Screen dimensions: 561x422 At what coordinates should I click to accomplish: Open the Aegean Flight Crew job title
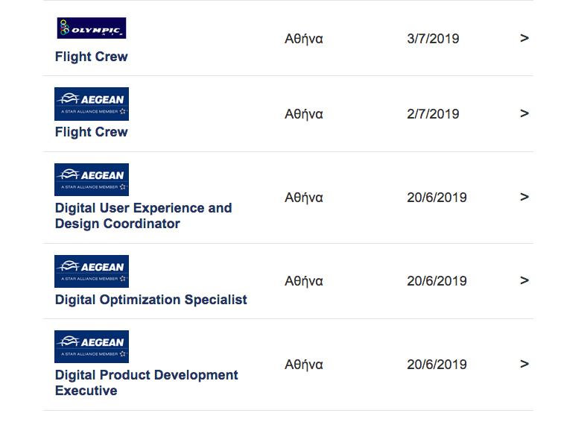point(91,132)
